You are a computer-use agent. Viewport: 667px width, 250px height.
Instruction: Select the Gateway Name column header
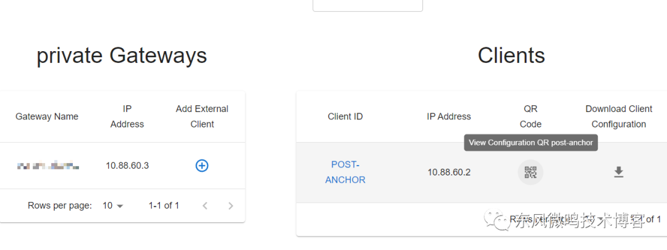click(x=47, y=116)
